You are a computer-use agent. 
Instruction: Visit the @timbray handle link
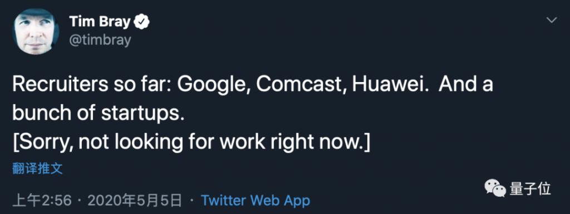click(x=100, y=40)
